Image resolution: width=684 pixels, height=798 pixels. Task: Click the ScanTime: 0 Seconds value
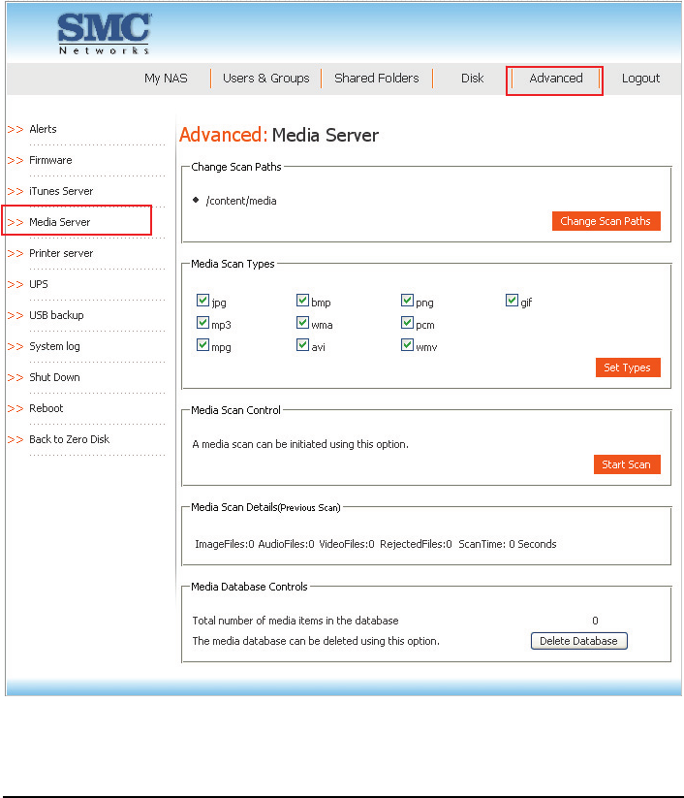click(x=508, y=544)
